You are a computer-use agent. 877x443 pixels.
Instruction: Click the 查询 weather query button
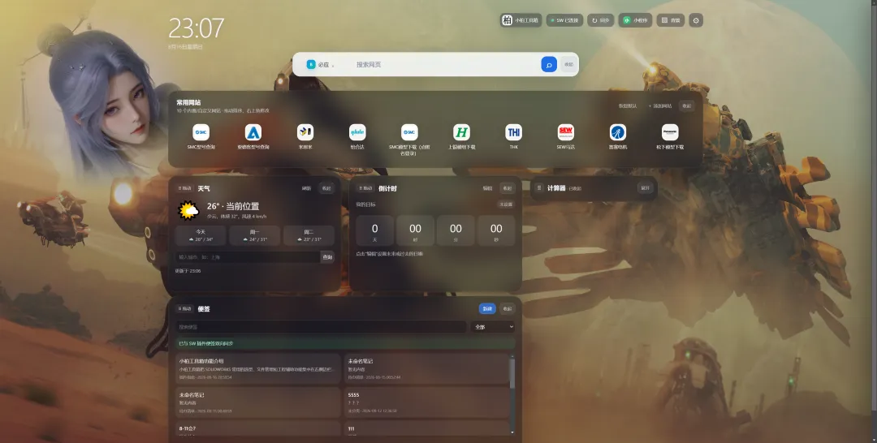pos(327,257)
